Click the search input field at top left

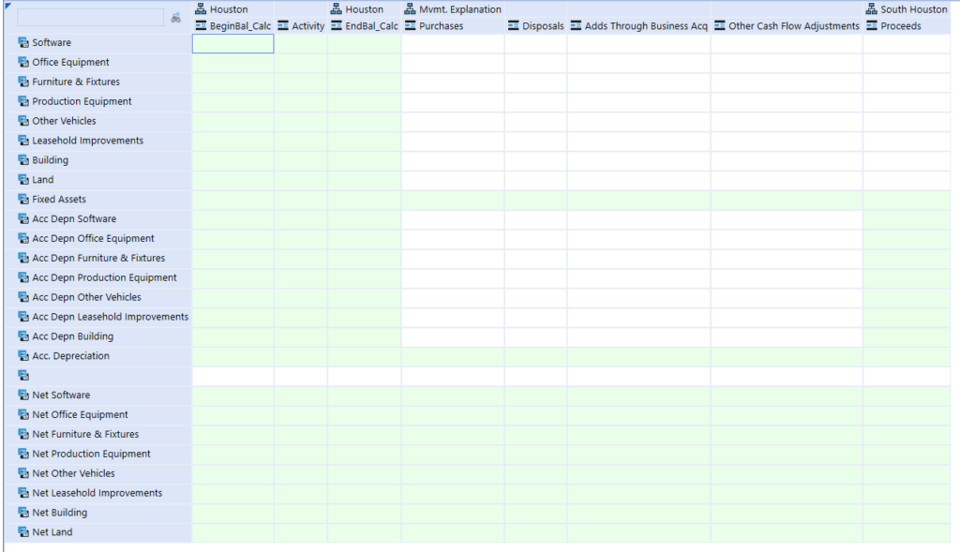click(90, 18)
